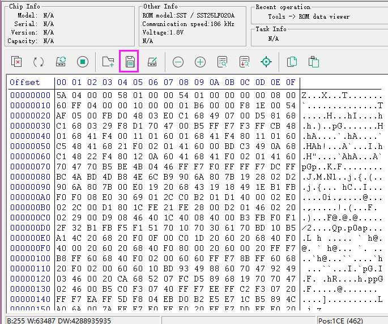The width and height of the screenshot is (388, 324).
Task: Select offset row 00000000
Action: 30,95
